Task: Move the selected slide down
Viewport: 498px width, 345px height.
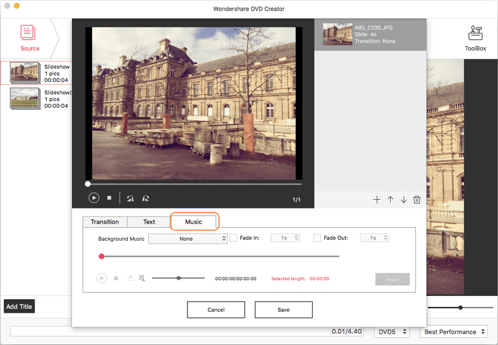Action: [404, 200]
